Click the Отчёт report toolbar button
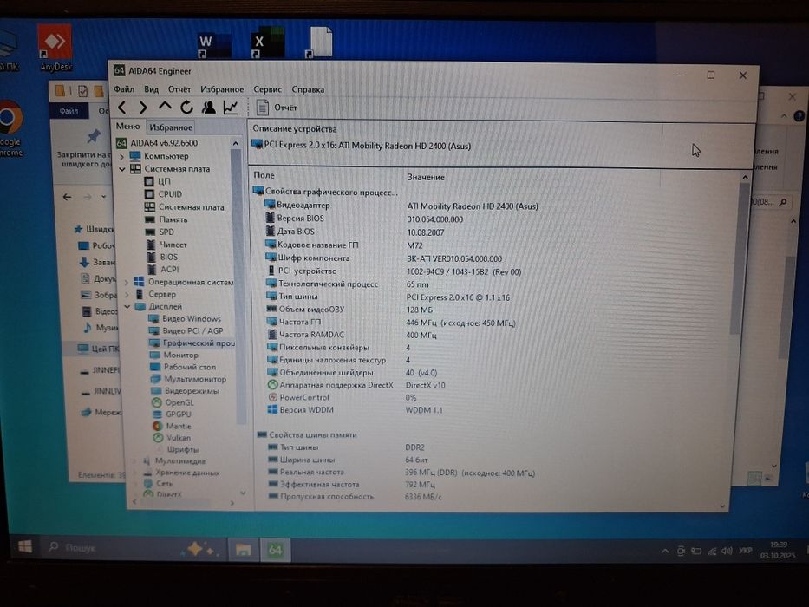Viewport: 809px width, 607px height. pyautogui.click(x=277, y=108)
